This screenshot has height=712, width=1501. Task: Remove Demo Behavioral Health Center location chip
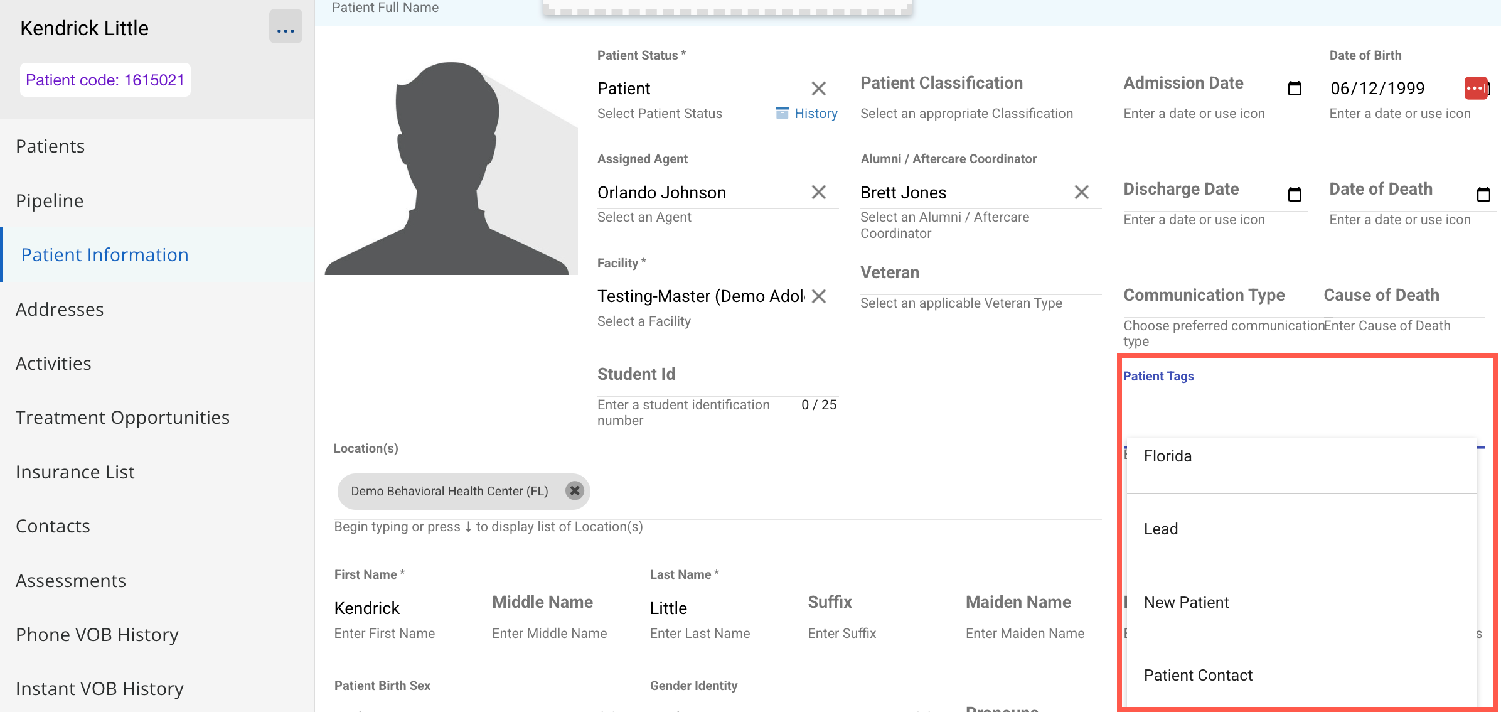click(x=574, y=490)
